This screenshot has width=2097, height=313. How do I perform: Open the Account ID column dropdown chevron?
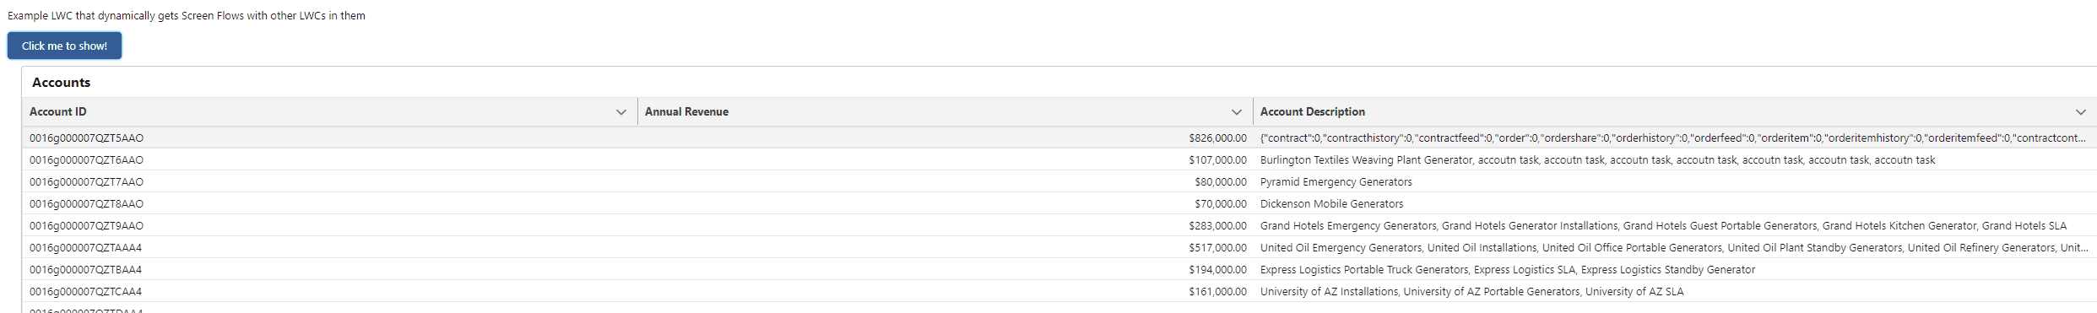point(621,112)
